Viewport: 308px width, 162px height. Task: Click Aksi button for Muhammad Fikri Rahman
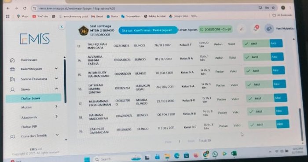(x=280, y=98)
